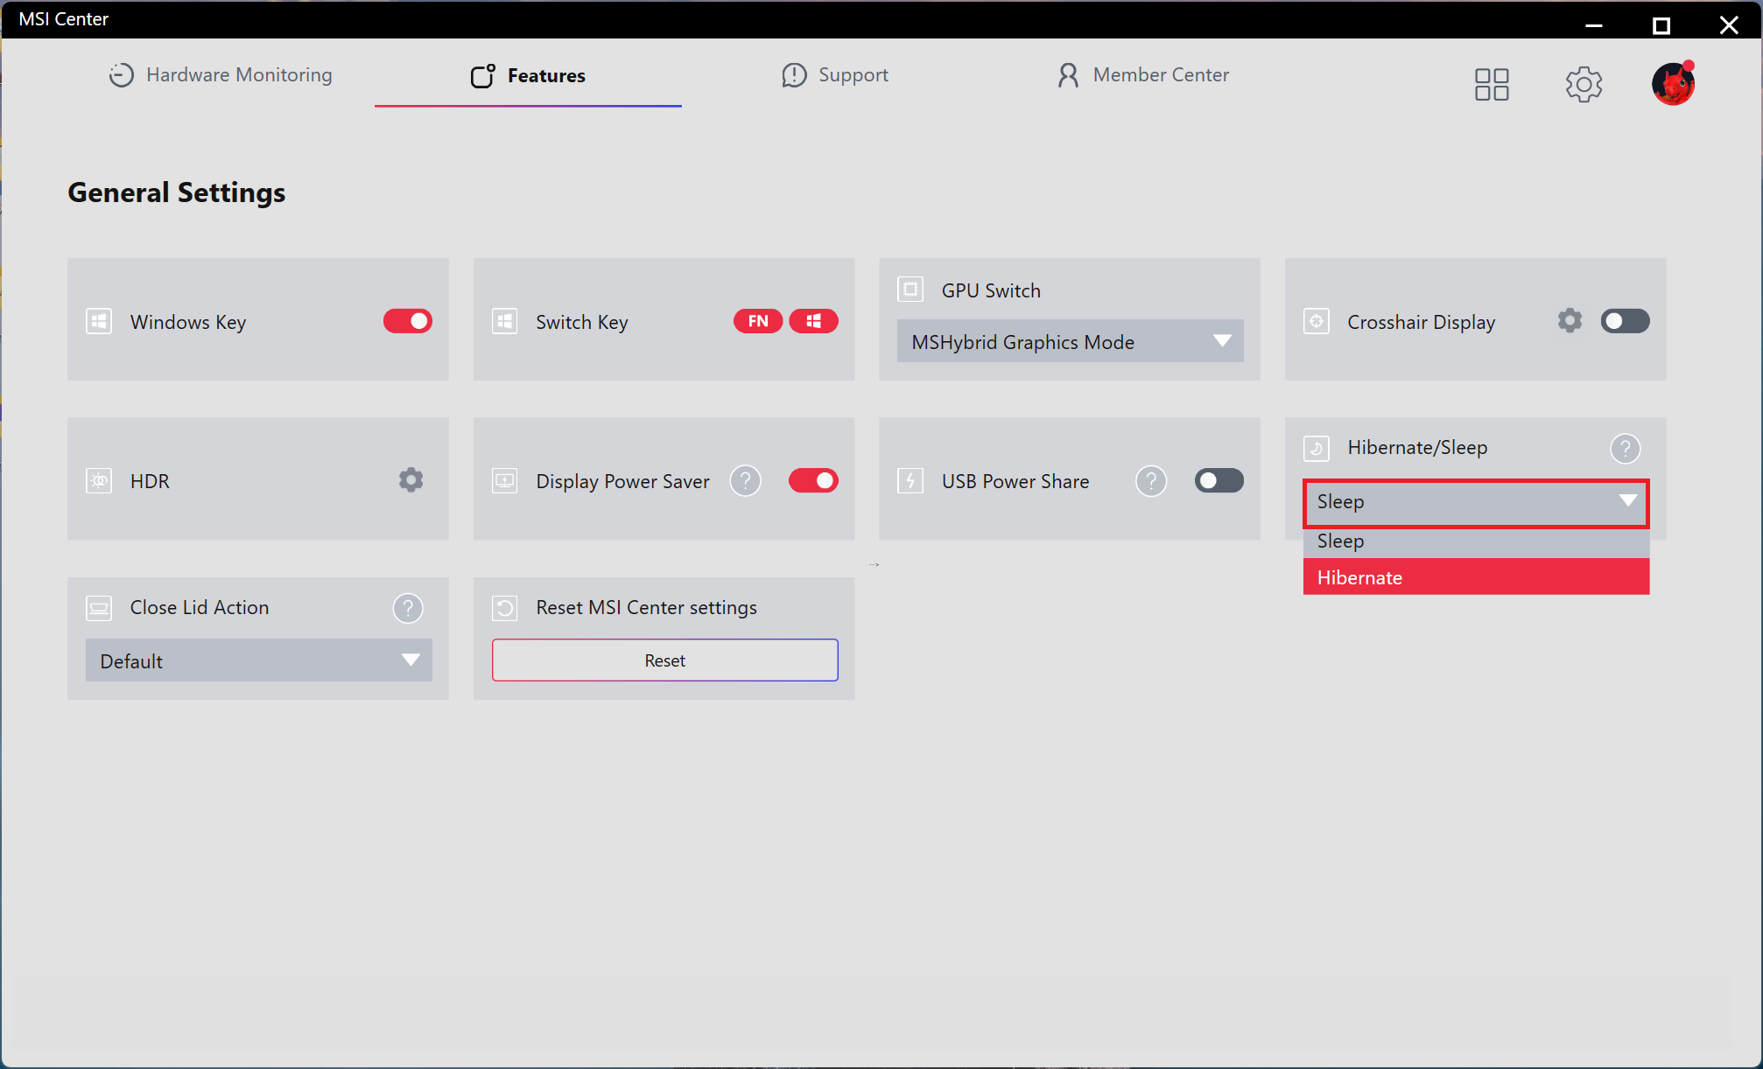Switch to the Hardware Monitoring tab

(221, 75)
